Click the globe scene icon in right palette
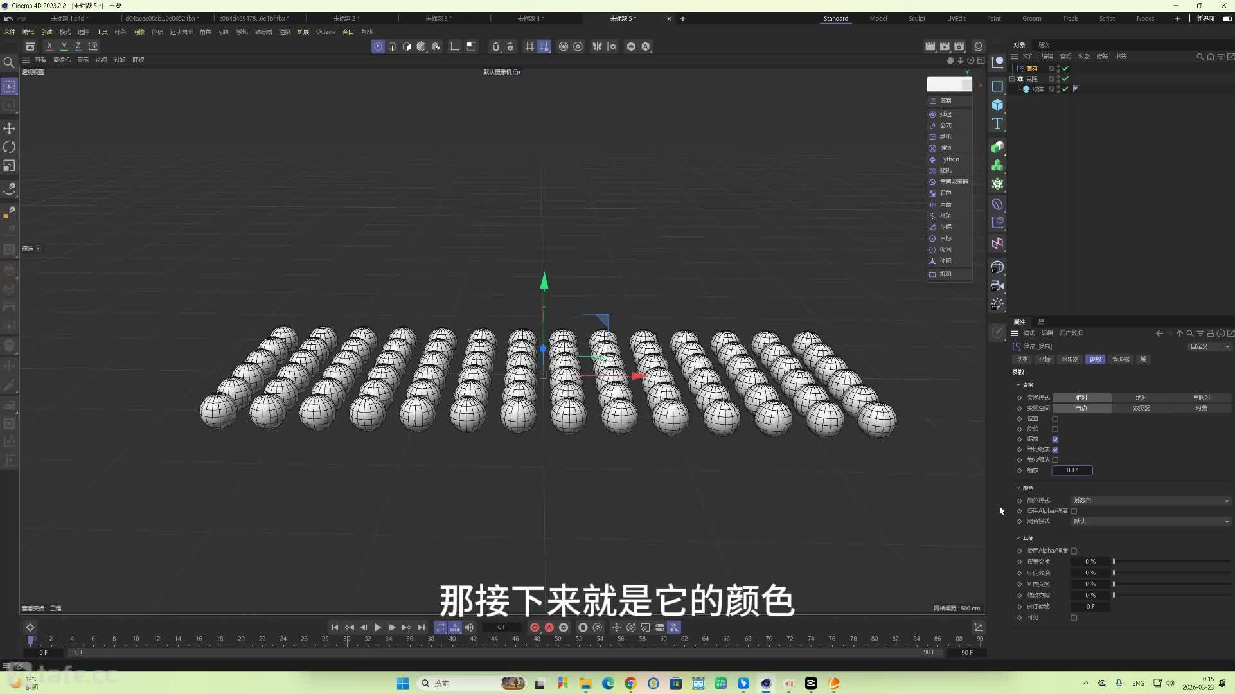1235x694 pixels. [997, 267]
